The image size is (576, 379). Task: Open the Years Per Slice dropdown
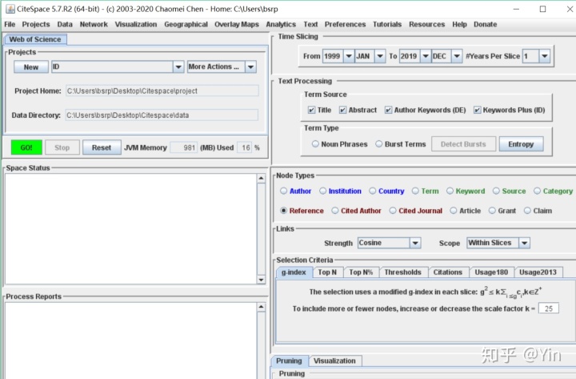545,56
